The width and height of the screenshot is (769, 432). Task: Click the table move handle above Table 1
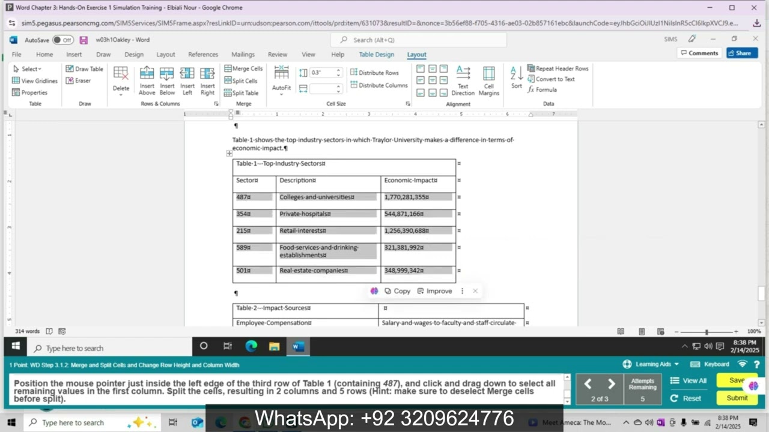(229, 154)
